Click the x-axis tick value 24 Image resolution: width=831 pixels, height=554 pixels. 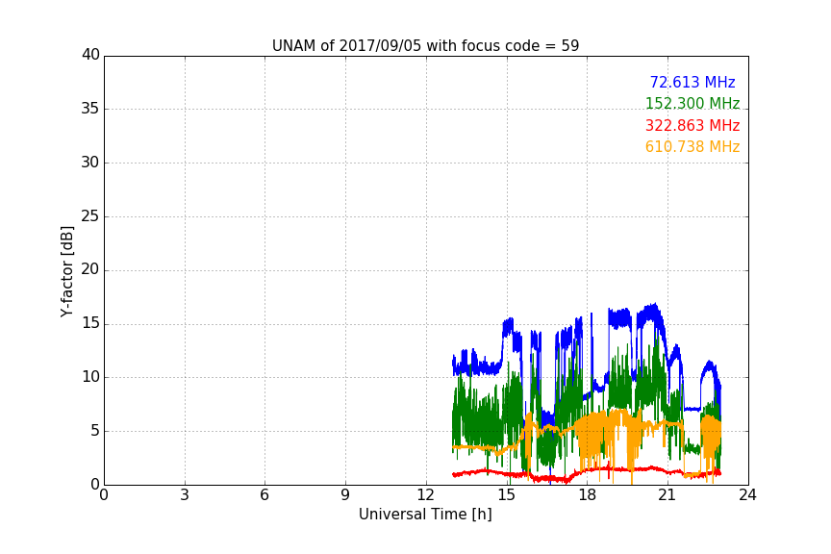(x=747, y=495)
